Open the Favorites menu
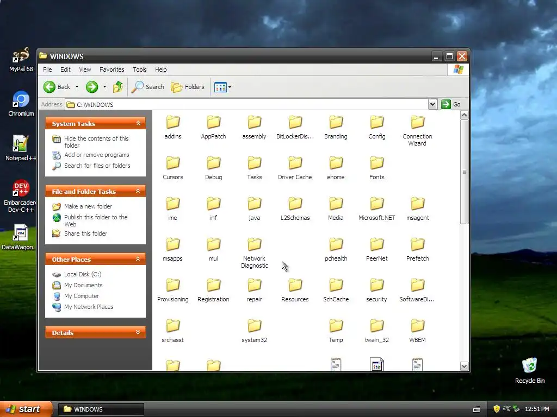Image resolution: width=557 pixels, height=417 pixels. [112, 69]
